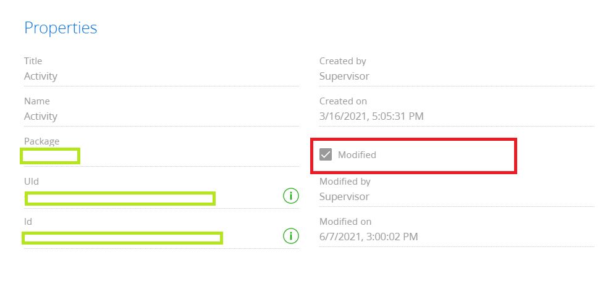Select the Title field value Activity
Viewport: 608px width, 281px height.
(41, 76)
